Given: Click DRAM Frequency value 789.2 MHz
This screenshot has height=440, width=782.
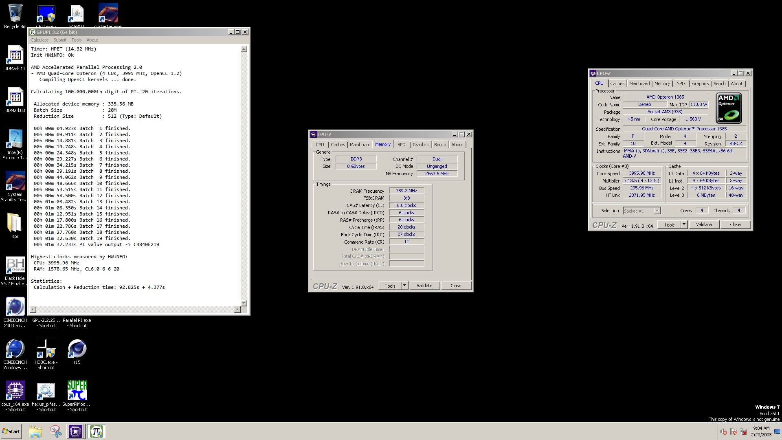Looking at the screenshot, I should tap(406, 191).
